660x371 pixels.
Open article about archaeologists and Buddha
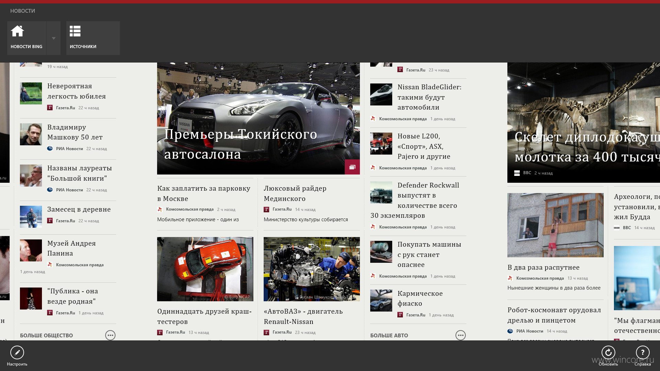(x=637, y=206)
